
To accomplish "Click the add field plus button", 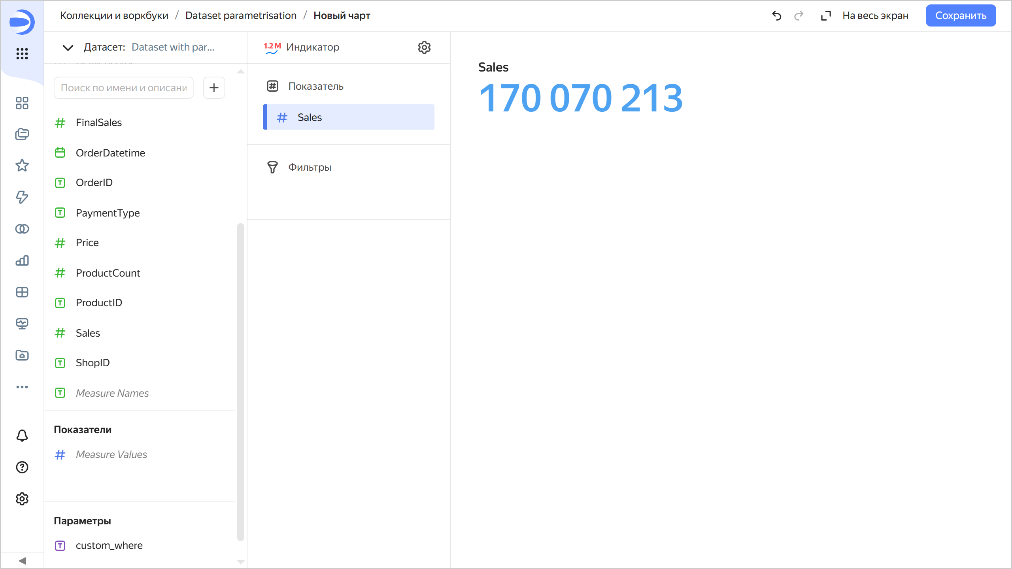I will [214, 88].
